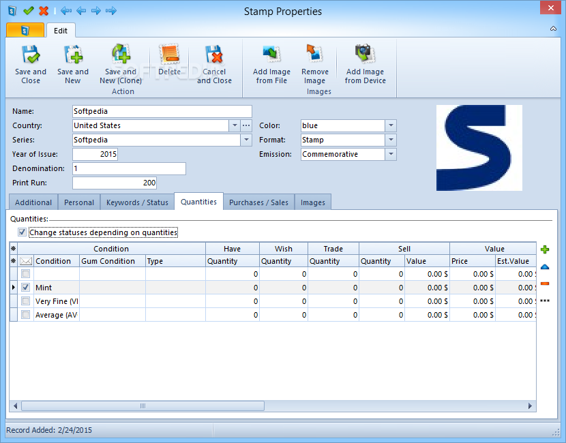This screenshot has height=443, width=566.
Task: Collapse the ribbon with the chevron
Action: [553, 29]
